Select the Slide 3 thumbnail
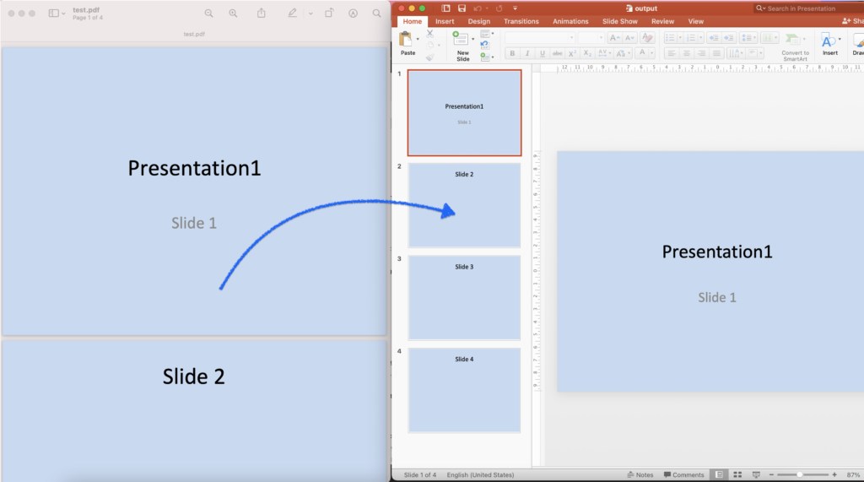Viewport: 864px width, 482px height. 464,297
